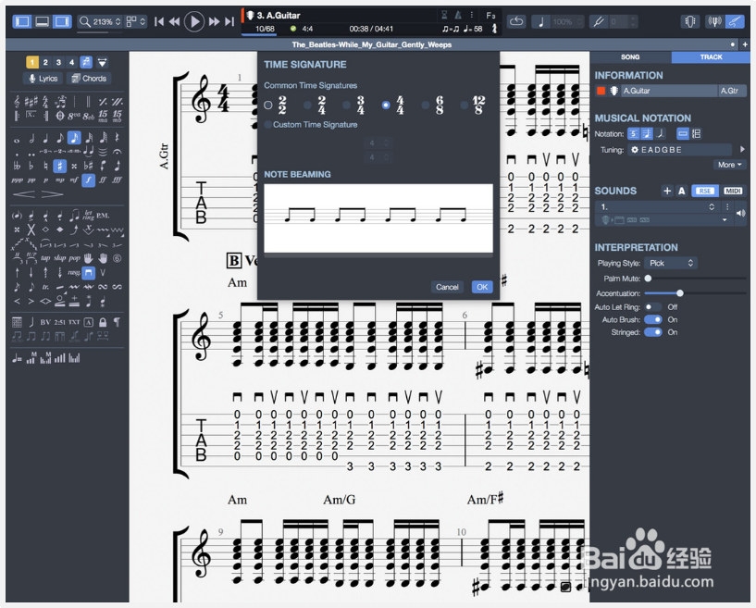Open the chord diagram grid tool
Viewport: 756px width, 608px height.
point(17,322)
